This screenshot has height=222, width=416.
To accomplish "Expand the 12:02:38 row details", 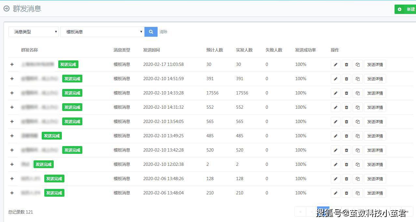I will [12, 164].
